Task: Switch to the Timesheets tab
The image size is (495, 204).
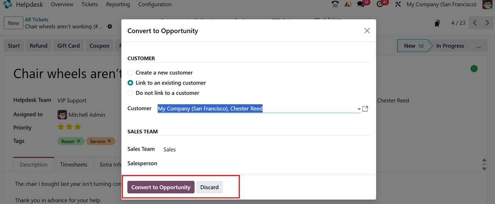Action: pos(74,165)
